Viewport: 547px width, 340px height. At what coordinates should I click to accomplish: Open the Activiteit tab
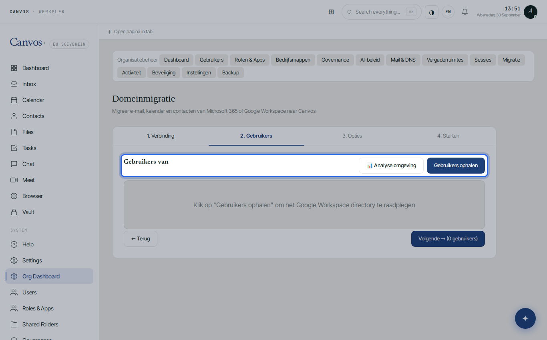click(131, 73)
